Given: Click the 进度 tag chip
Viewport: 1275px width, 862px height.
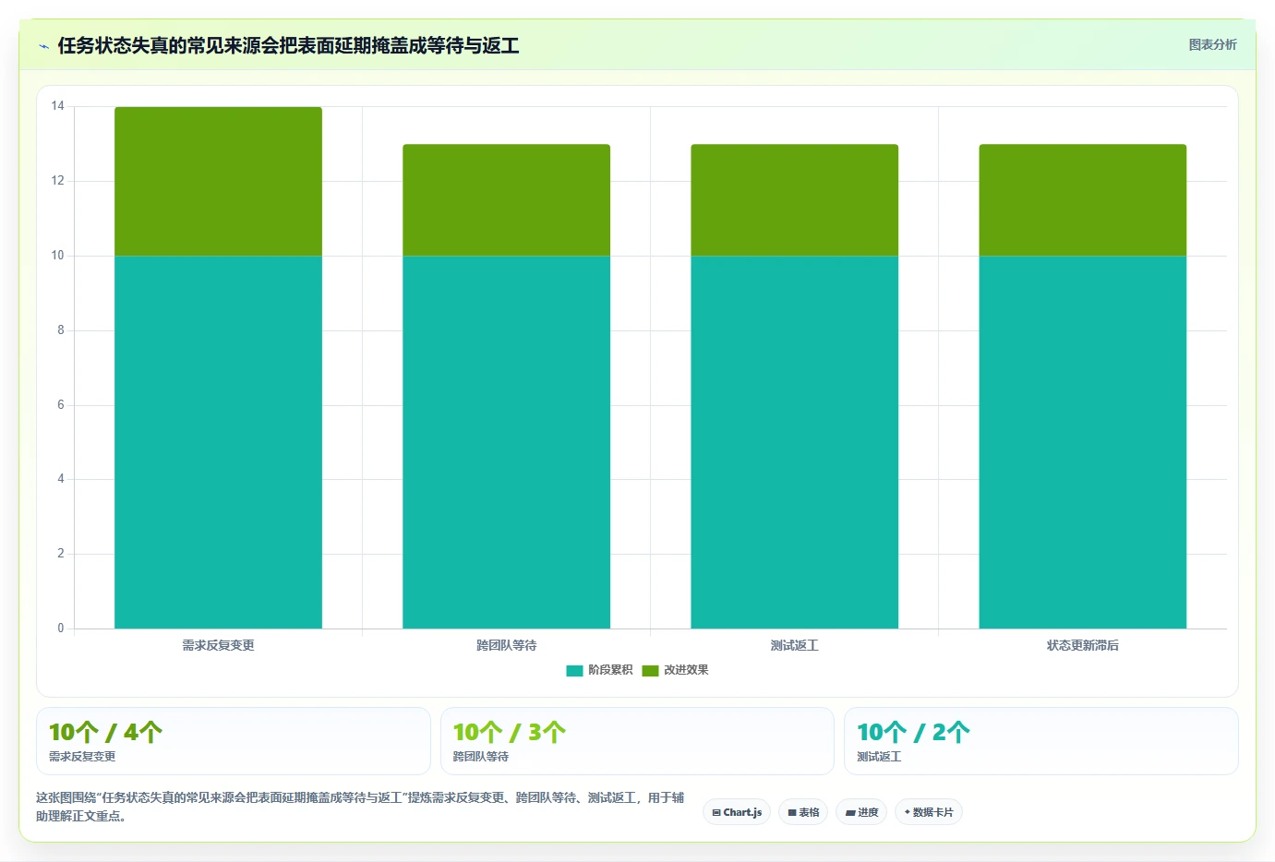Looking at the screenshot, I should pos(862,812).
